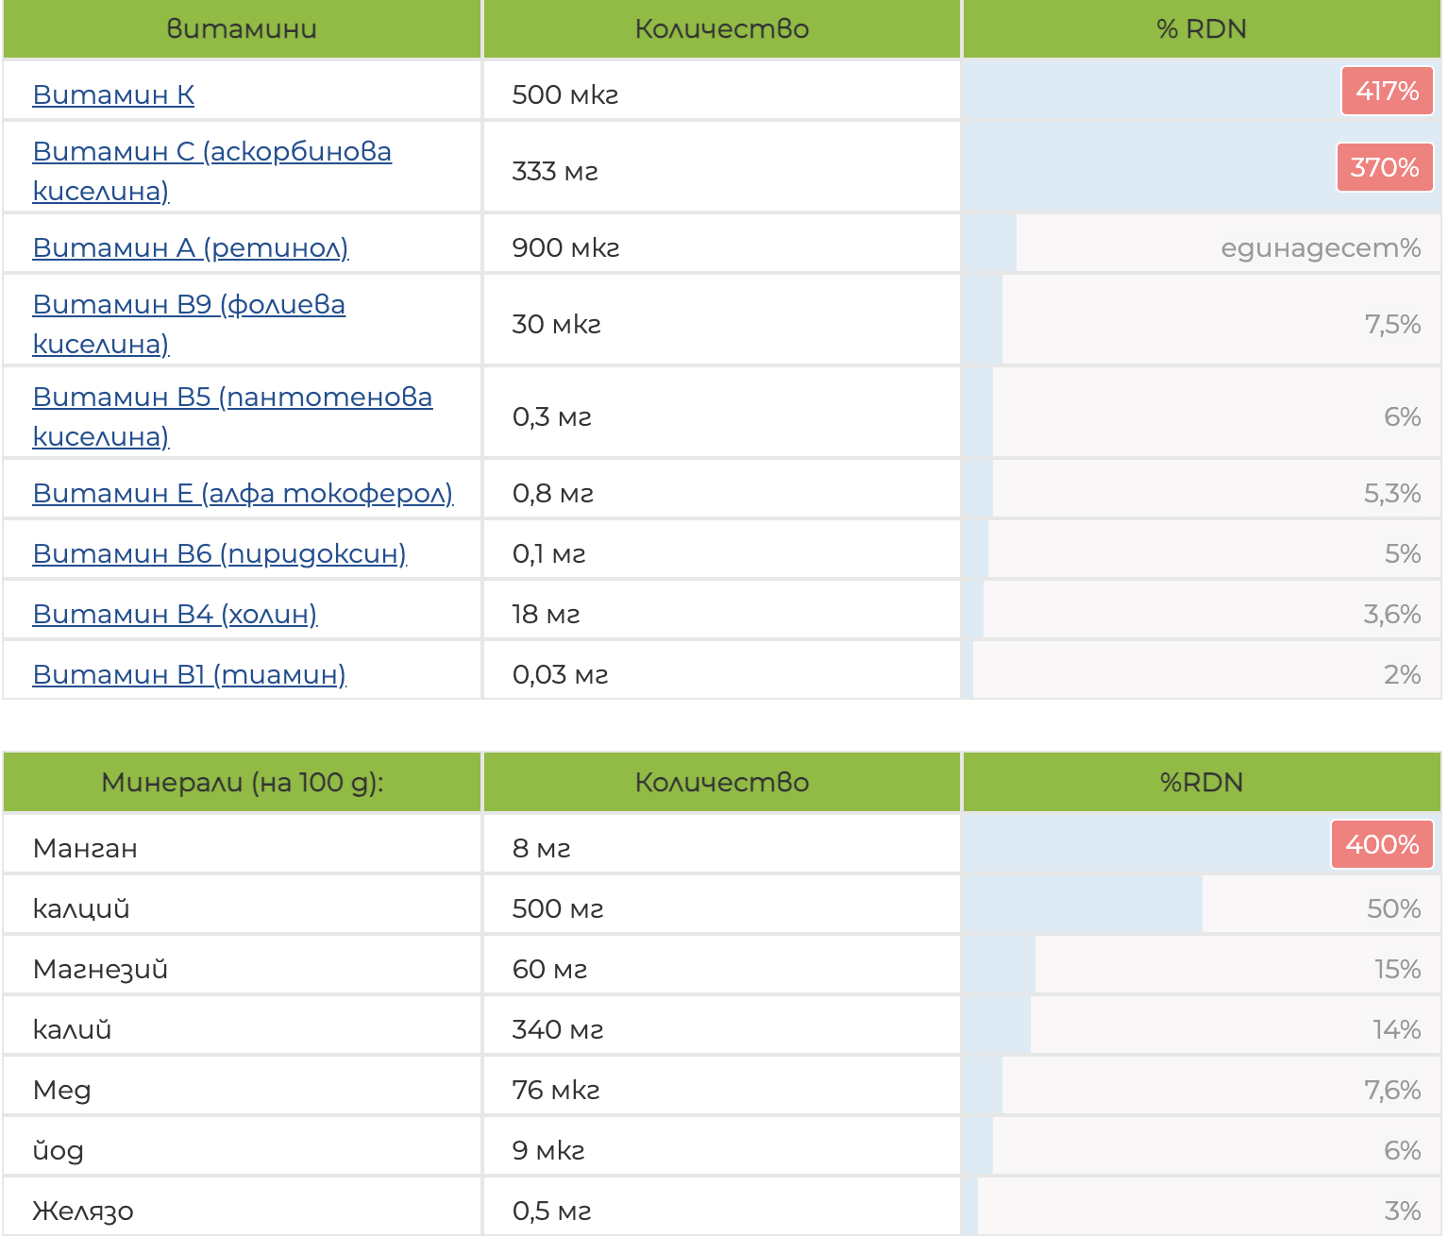Click the Витамини column header

click(x=242, y=29)
